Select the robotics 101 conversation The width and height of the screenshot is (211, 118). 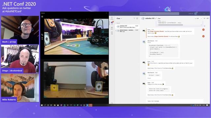127,27
